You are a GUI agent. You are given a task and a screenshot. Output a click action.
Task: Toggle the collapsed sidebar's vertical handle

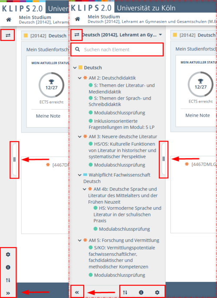coord(14,159)
